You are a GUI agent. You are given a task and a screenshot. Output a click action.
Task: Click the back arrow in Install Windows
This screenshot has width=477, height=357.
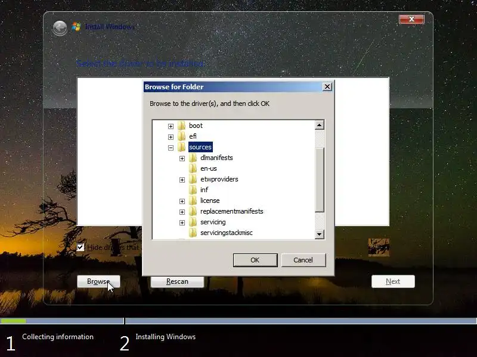[60, 28]
